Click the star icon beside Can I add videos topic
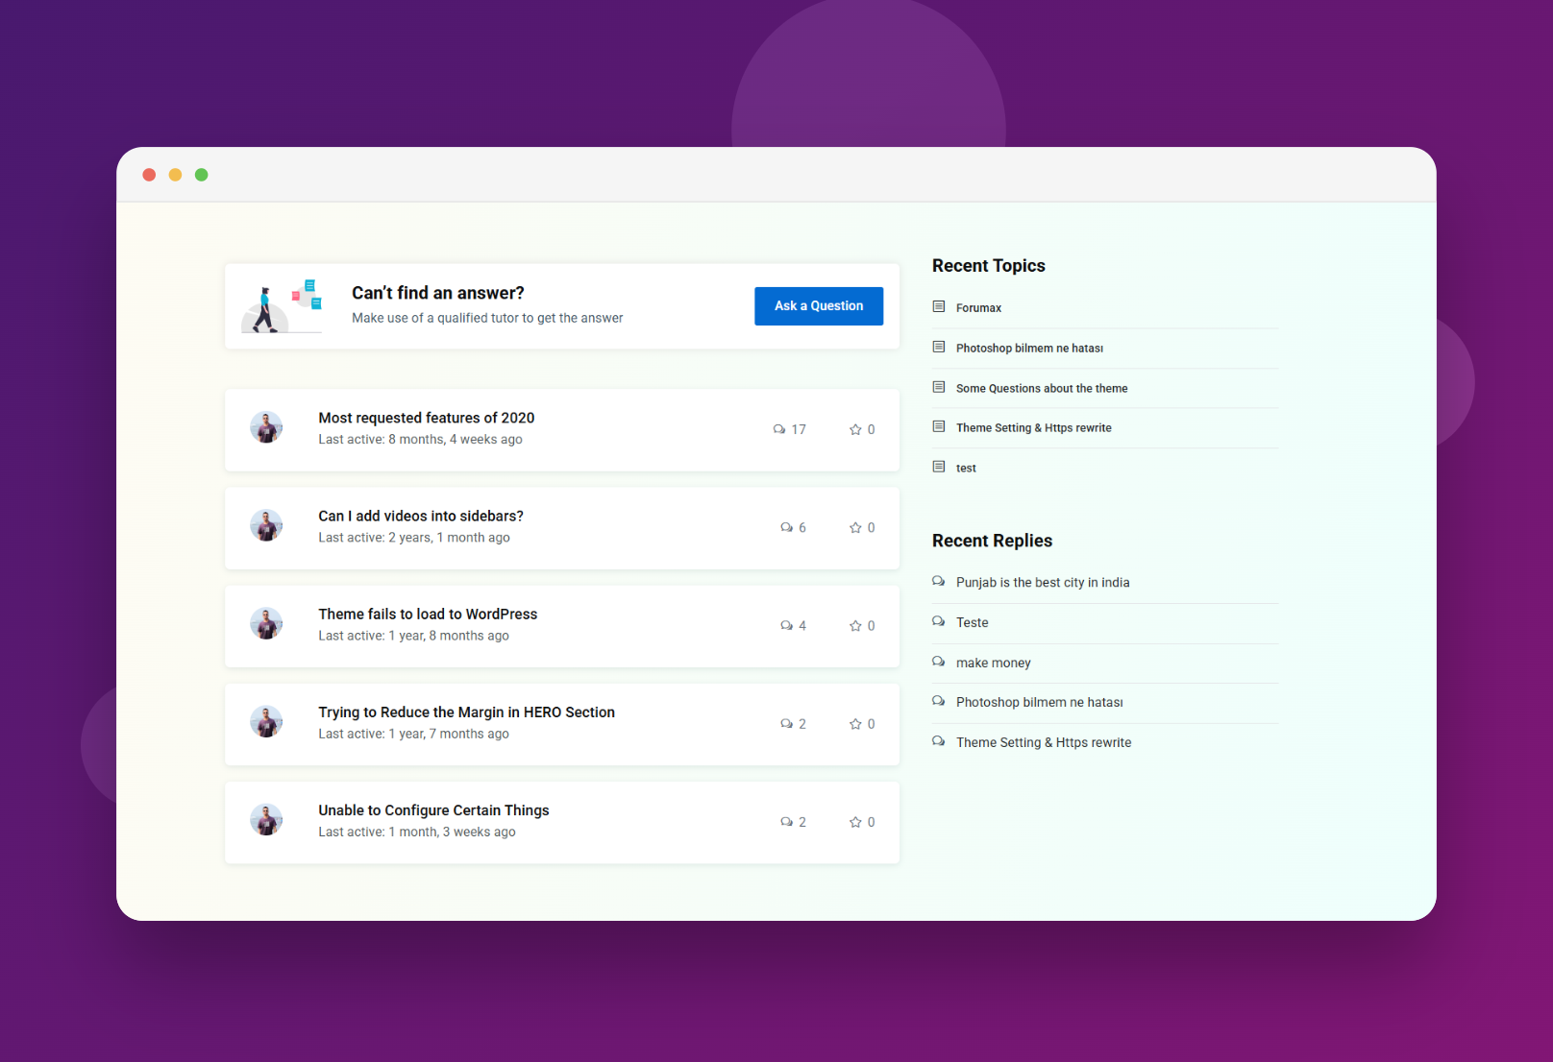1553x1062 pixels. (855, 527)
